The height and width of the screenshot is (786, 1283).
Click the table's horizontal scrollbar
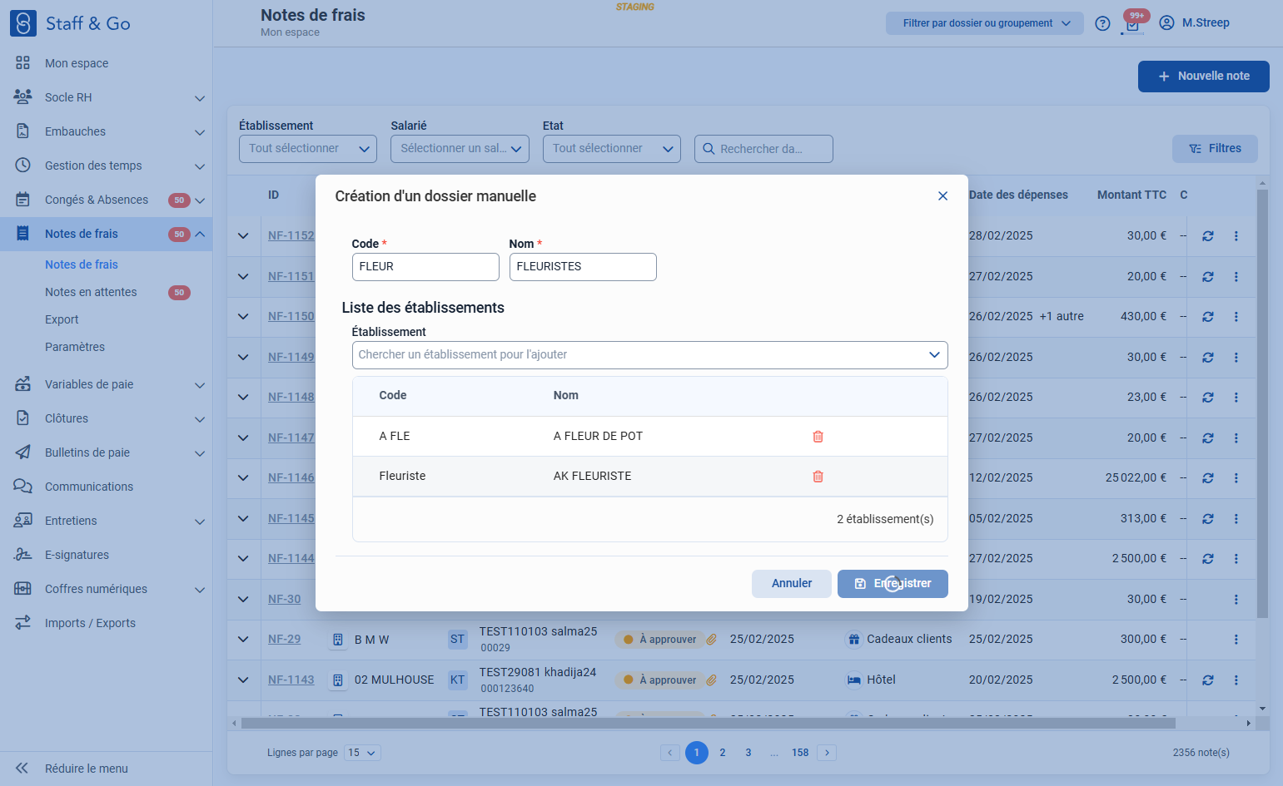pyautogui.click(x=708, y=724)
